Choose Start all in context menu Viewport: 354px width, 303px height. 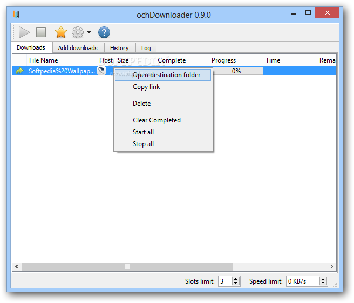163,132
